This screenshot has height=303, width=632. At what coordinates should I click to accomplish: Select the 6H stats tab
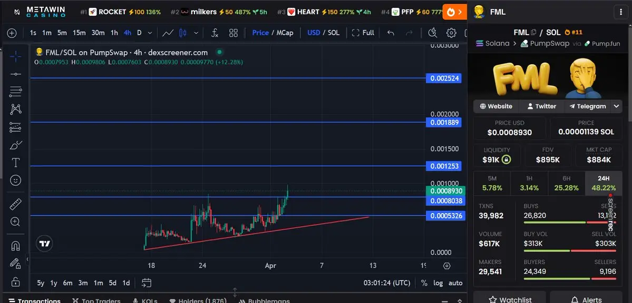(x=566, y=184)
